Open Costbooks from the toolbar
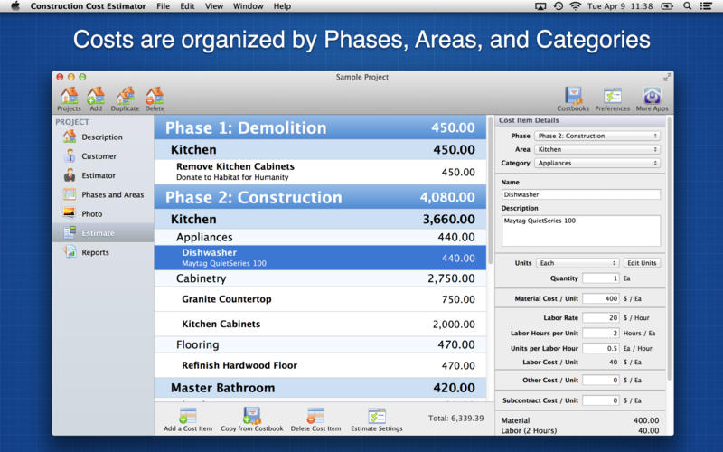Viewport: 723px width, 452px height. click(x=573, y=97)
